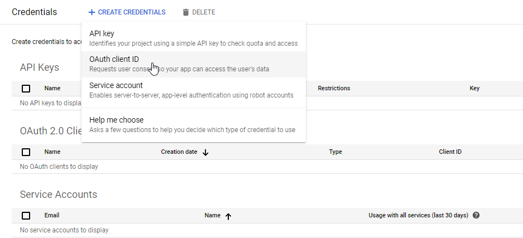The image size is (523, 238).
Task: Click the Service Accounts section heading
Action: (59, 195)
